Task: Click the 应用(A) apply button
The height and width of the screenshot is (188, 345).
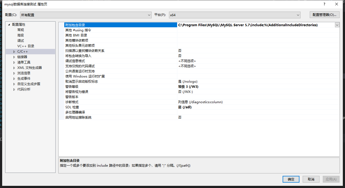Action: tap(331, 179)
